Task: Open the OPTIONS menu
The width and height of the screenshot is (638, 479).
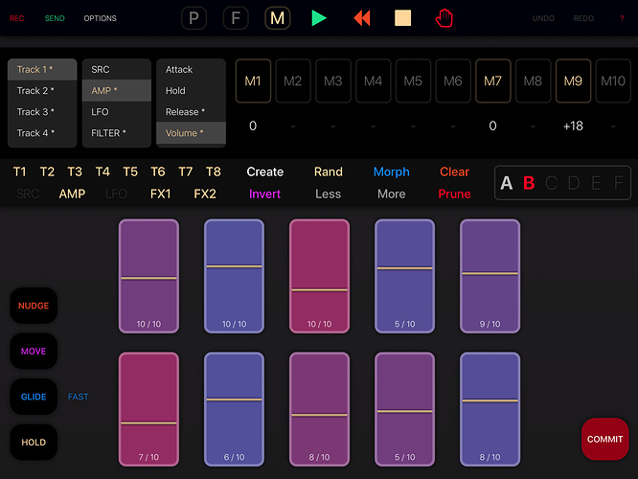Action: (100, 18)
